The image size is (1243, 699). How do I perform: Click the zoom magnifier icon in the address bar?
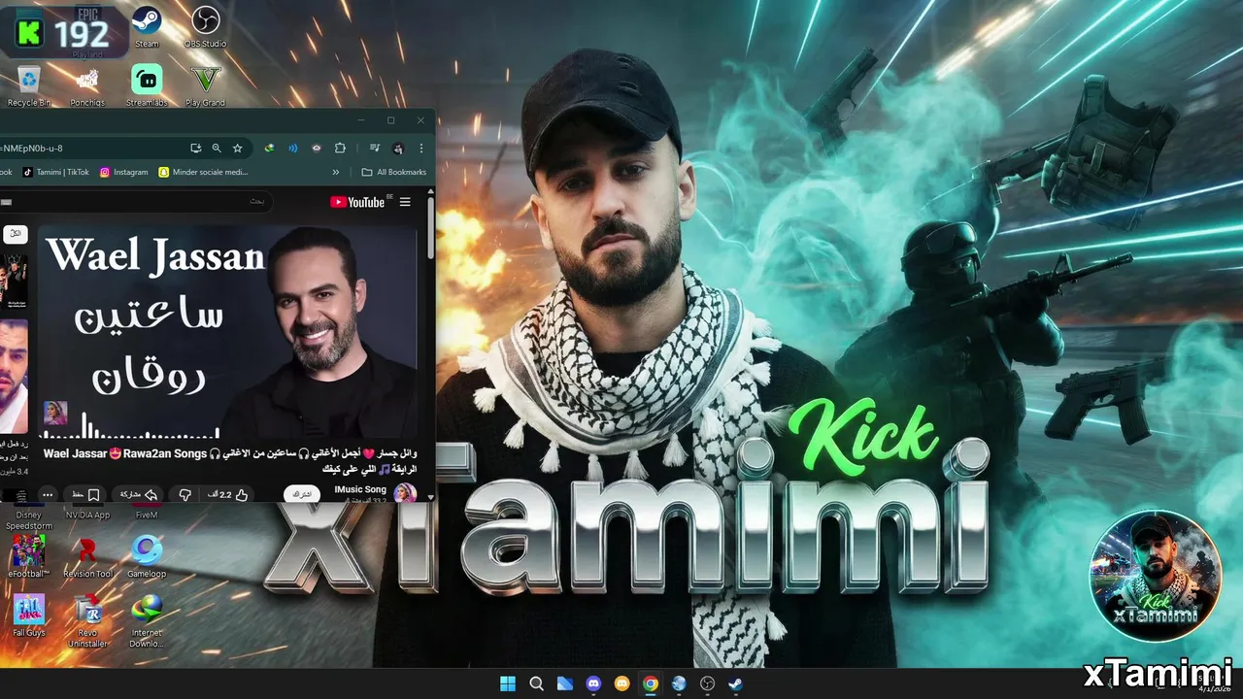click(x=217, y=149)
